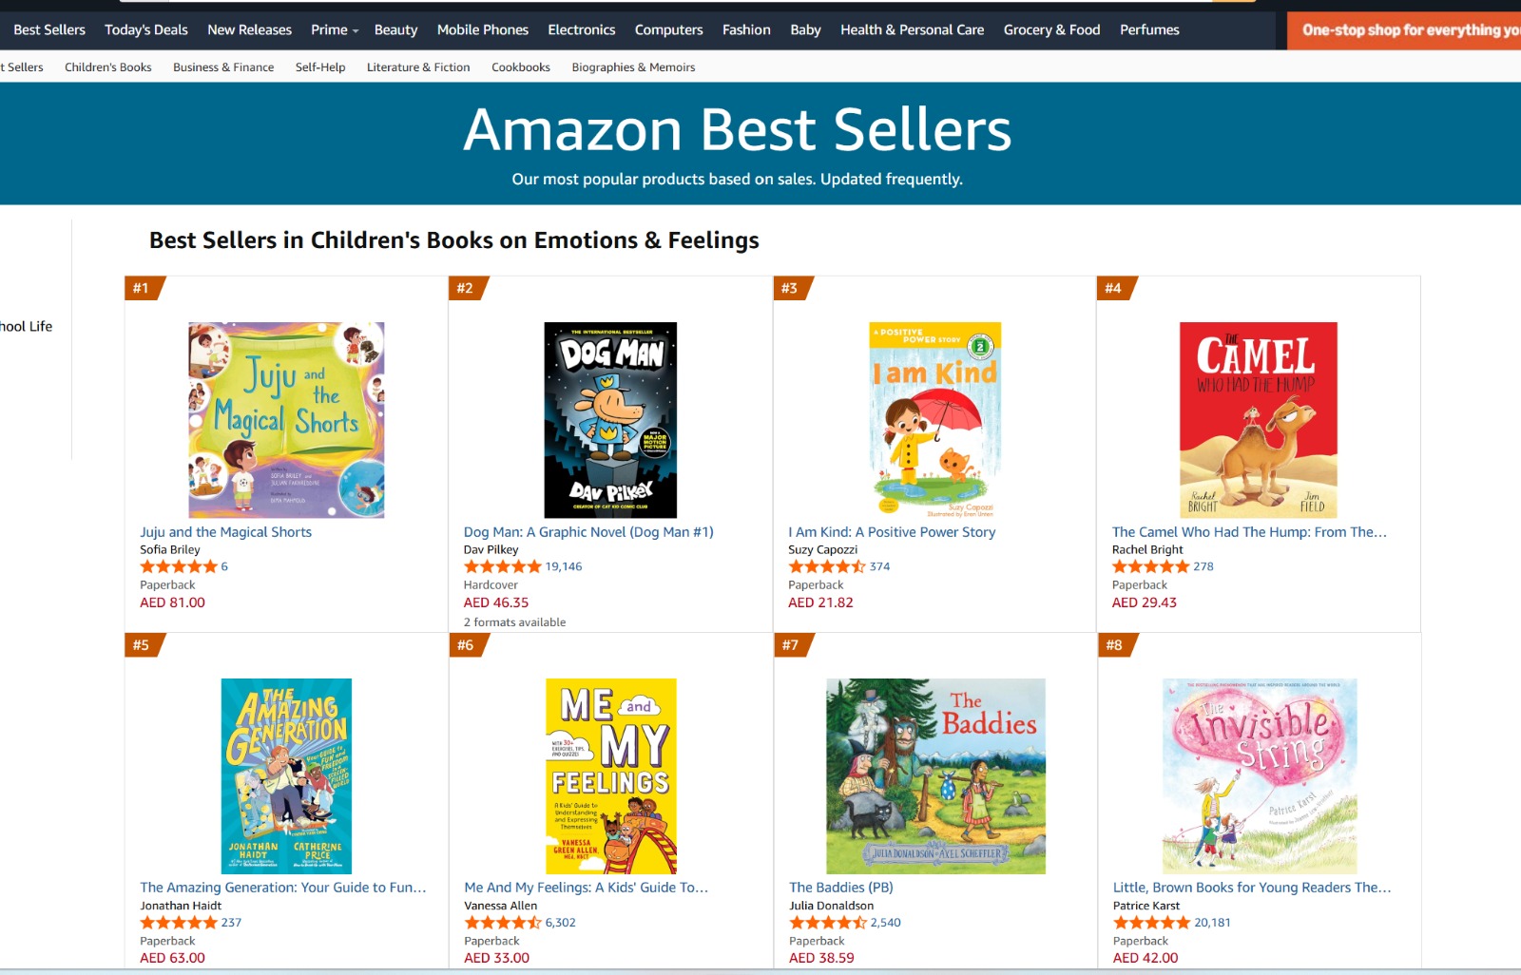The image size is (1521, 975).
Task: Open star ratings of The Baddies
Action: pyautogui.click(x=827, y=923)
